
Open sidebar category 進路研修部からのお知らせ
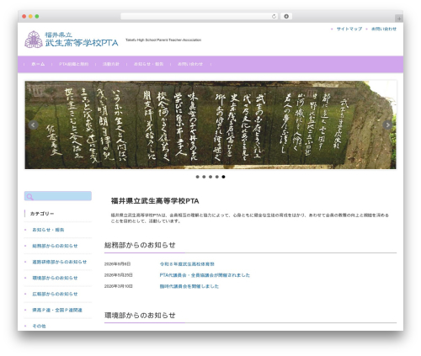point(59,262)
